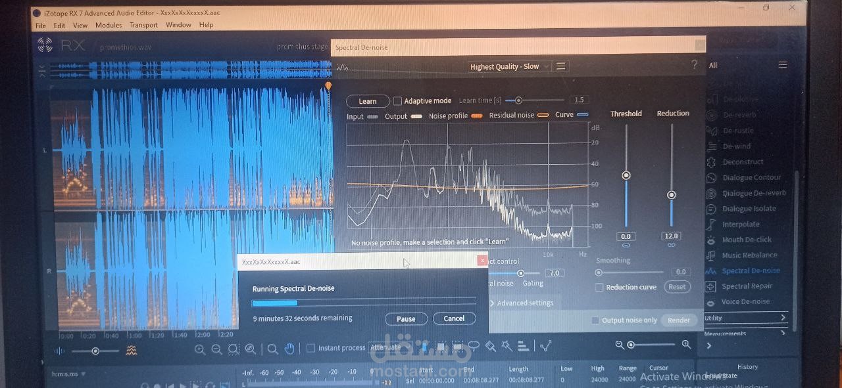Click the Reset button

pos(677,287)
